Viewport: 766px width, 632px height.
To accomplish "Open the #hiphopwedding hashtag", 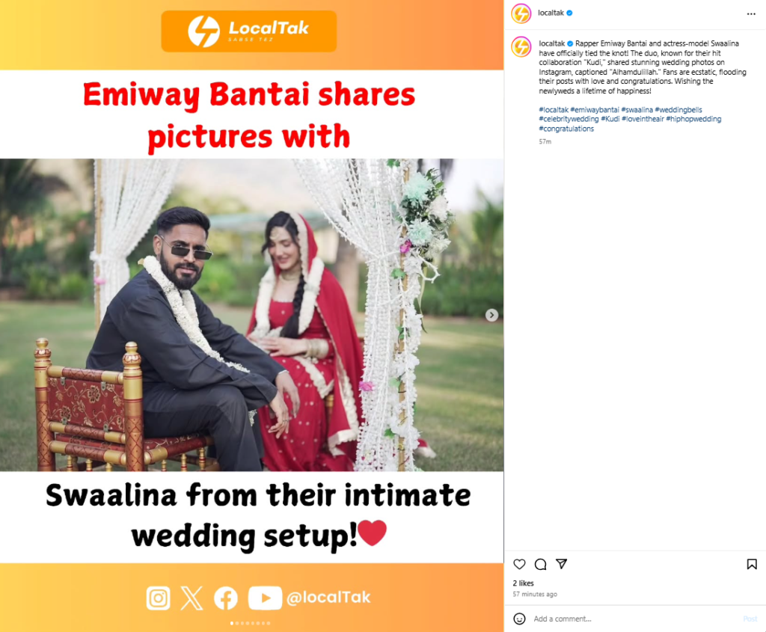I will [693, 119].
